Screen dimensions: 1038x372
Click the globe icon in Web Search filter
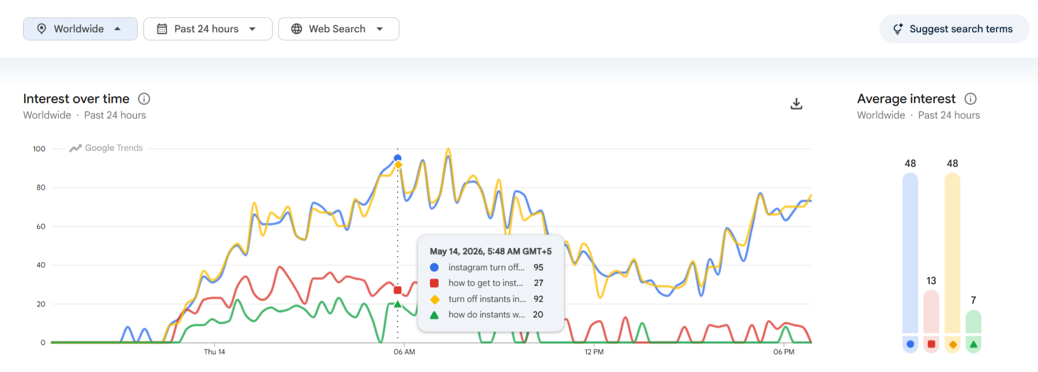[x=296, y=29]
